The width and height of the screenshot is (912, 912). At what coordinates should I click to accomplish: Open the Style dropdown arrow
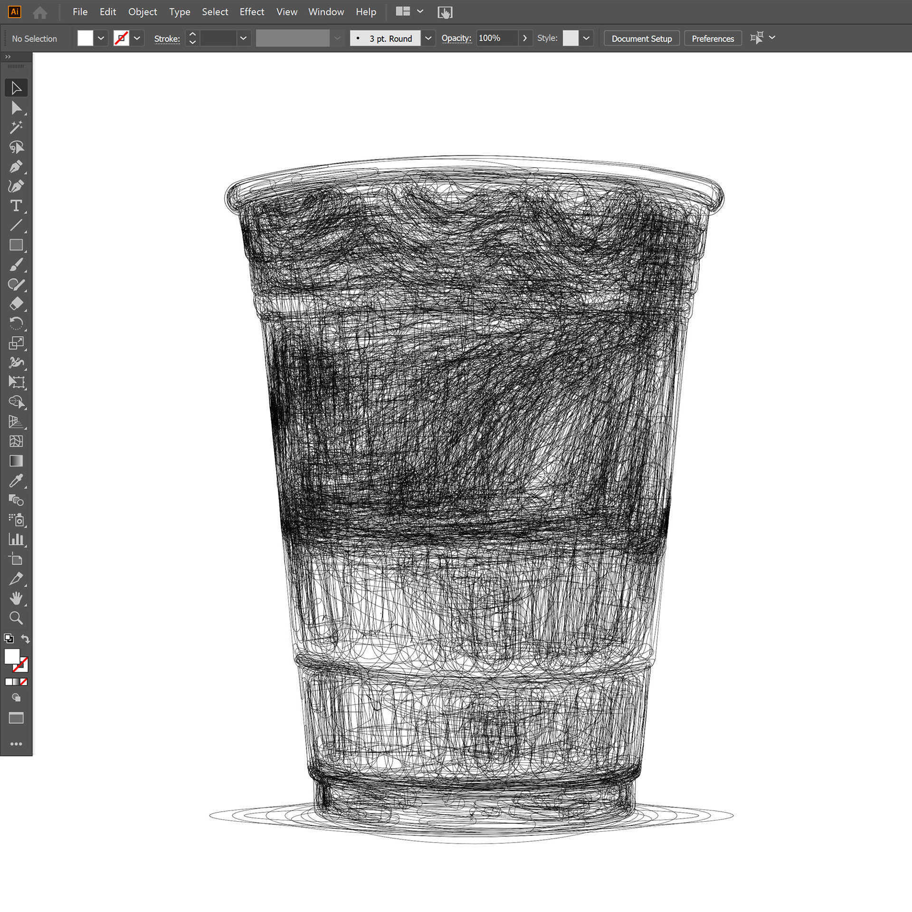coord(586,38)
